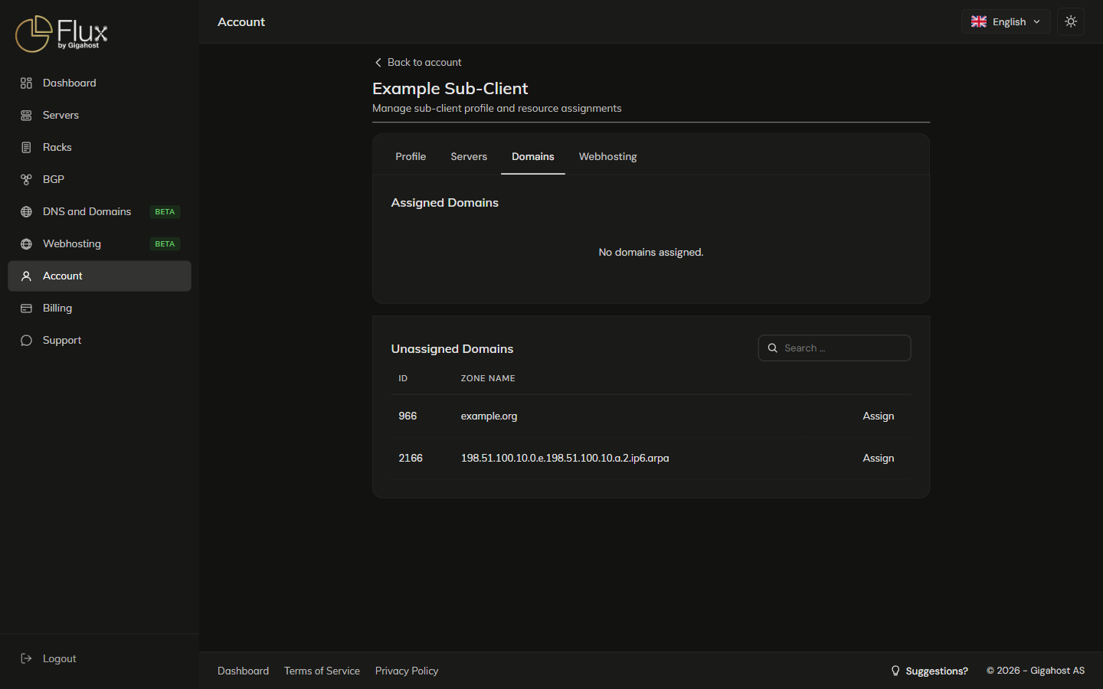Click the back chevron arrow icon
The width and height of the screenshot is (1103, 689).
click(378, 62)
